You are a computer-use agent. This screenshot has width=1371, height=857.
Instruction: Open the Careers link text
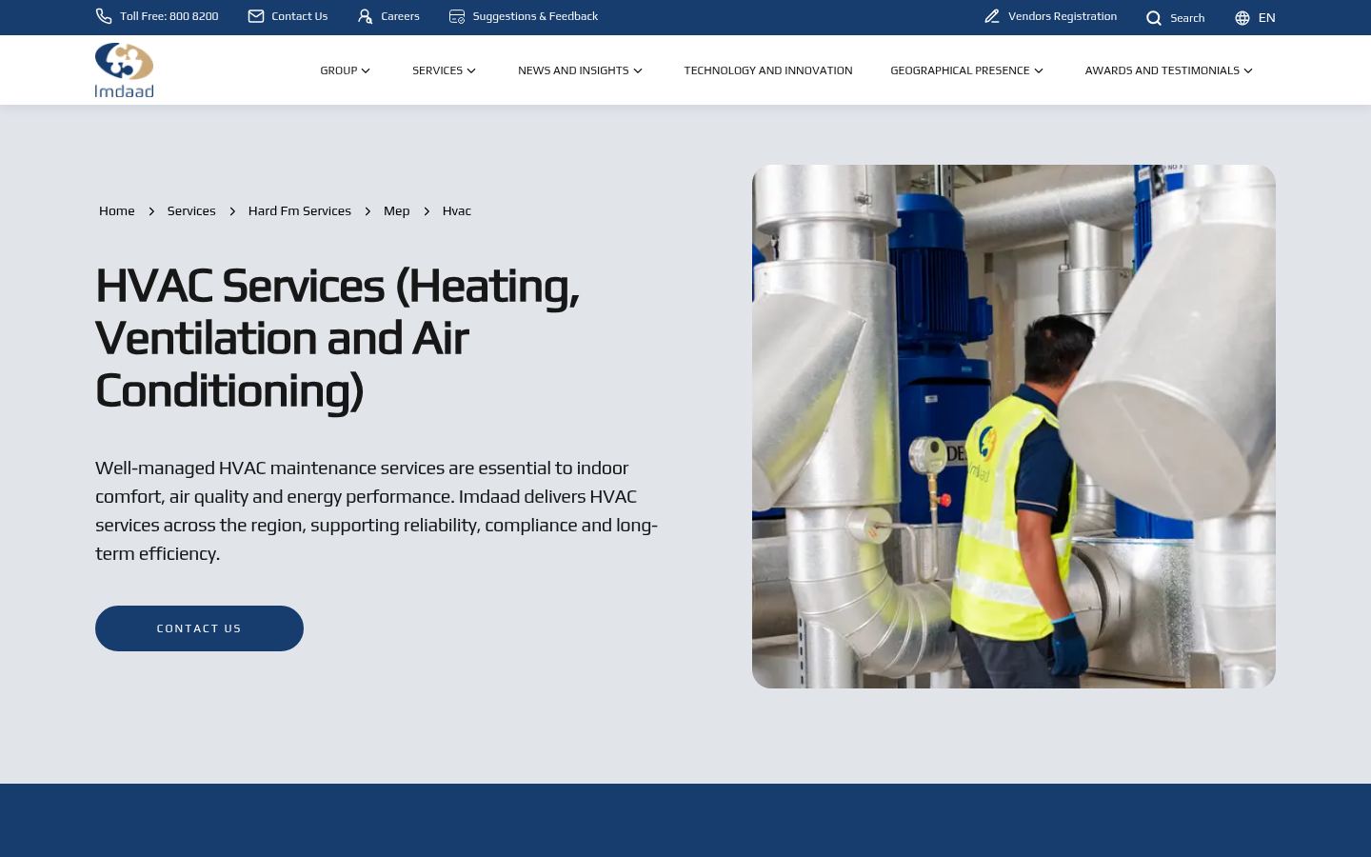(400, 16)
